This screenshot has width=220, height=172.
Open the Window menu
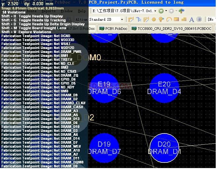(x=67, y=11)
